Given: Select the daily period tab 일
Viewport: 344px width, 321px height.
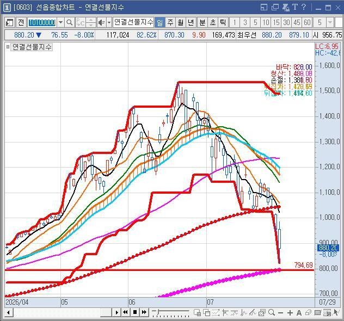Looking at the screenshot, I should pos(159,22).
